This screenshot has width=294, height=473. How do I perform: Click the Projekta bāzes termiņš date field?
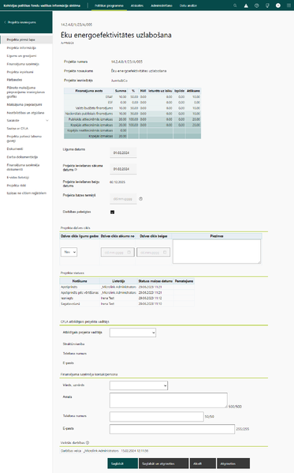point(123,199)
